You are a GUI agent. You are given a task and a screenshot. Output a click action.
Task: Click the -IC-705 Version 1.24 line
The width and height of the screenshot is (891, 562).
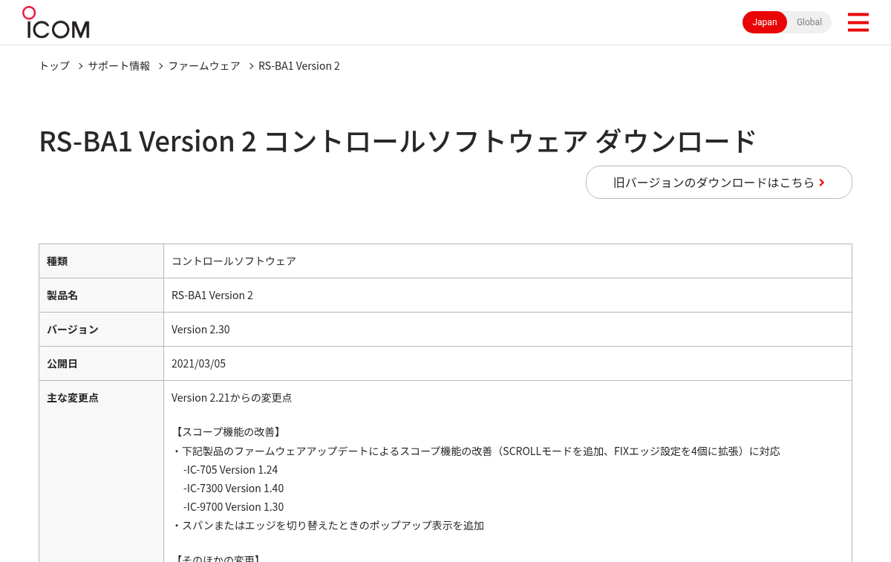(x=230, y=470)
